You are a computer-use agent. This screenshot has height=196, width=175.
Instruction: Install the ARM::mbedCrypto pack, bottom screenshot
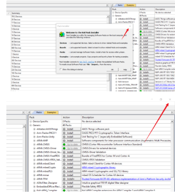pyautogui.click(x=71, y=167)
